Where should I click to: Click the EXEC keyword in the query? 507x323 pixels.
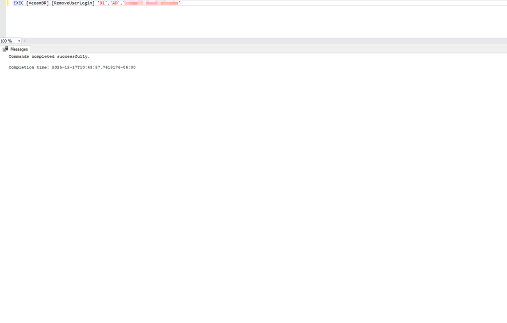[x=18, y=3]
